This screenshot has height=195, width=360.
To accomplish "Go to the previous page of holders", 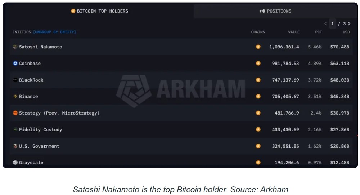I will 325,24.
